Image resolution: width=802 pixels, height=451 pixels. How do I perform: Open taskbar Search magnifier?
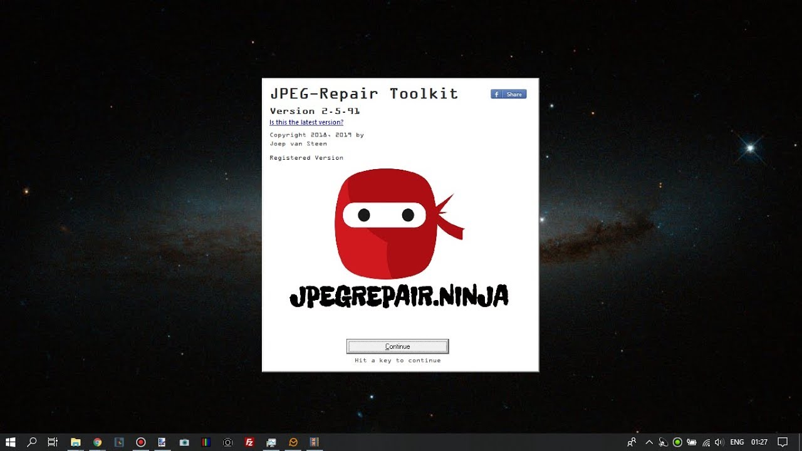[32, 442]
